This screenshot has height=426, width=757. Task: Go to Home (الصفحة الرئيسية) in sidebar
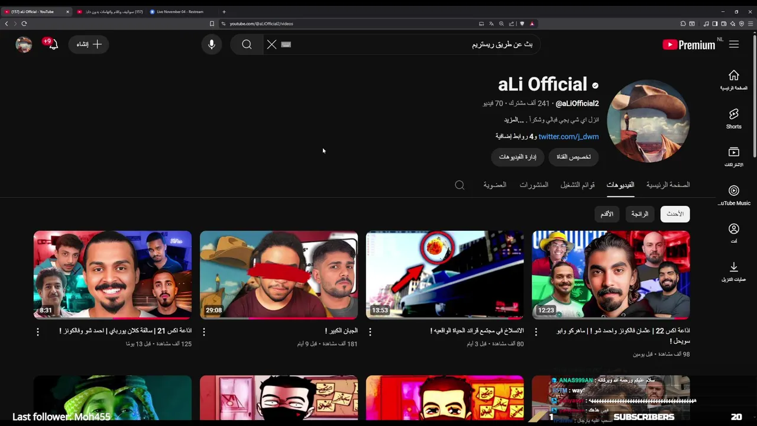pyautogui.click(x=734, y=80)
